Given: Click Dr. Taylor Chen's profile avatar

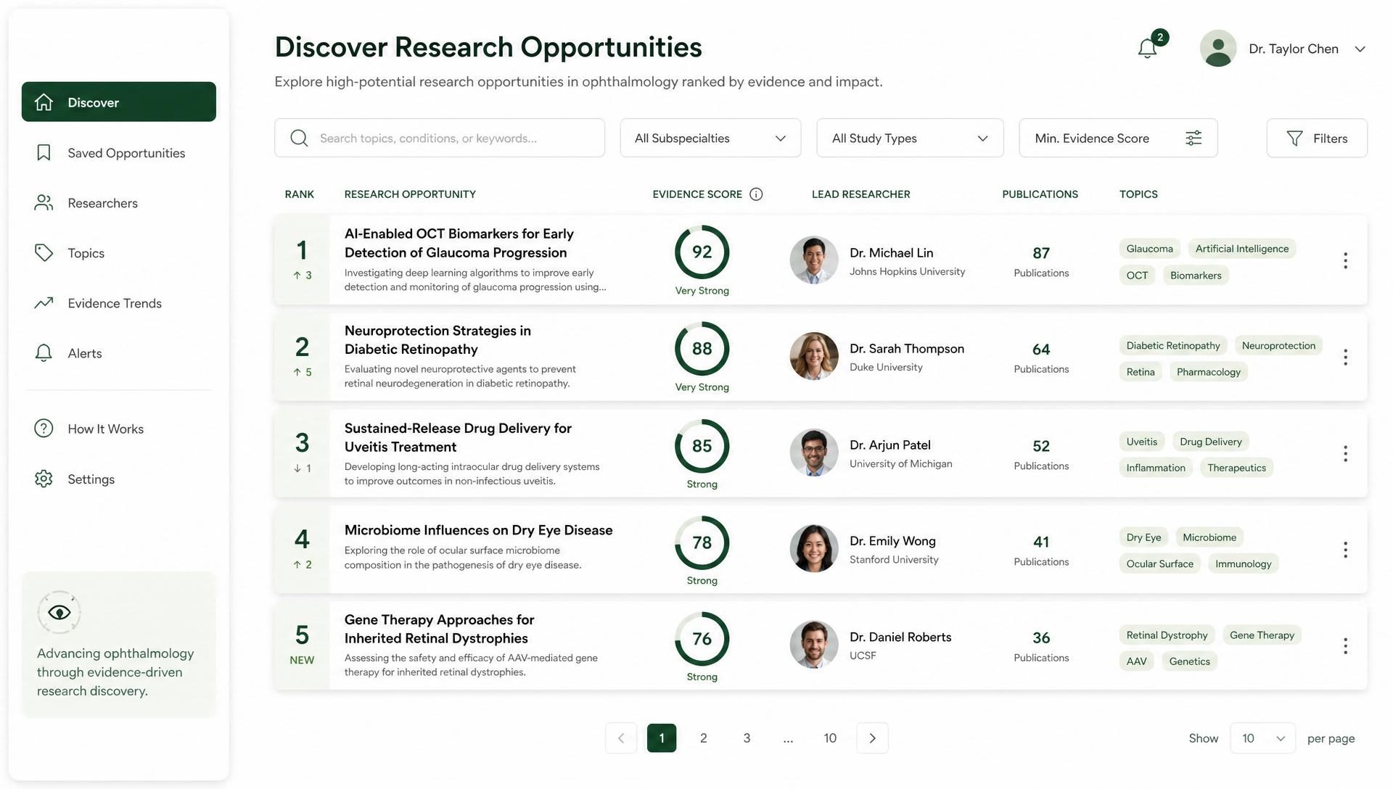Looking at the screenshot, I should (x=1218, y=49).
